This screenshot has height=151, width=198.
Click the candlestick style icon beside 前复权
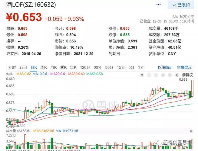tap(177, 74)
